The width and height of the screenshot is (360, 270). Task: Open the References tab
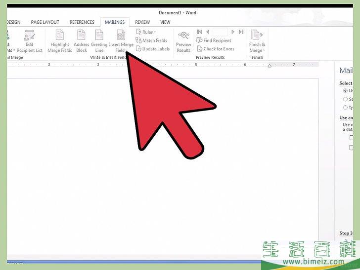(x=82, y=22)
